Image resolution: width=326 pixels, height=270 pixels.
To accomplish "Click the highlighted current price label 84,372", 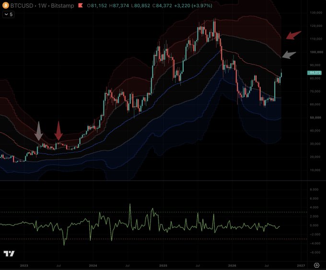I will (315, 73).
